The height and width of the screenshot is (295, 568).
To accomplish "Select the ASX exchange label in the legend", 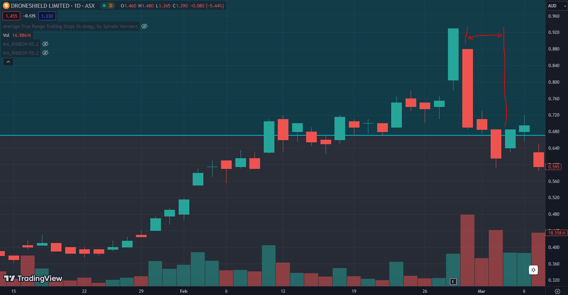I will pos(90,6).
